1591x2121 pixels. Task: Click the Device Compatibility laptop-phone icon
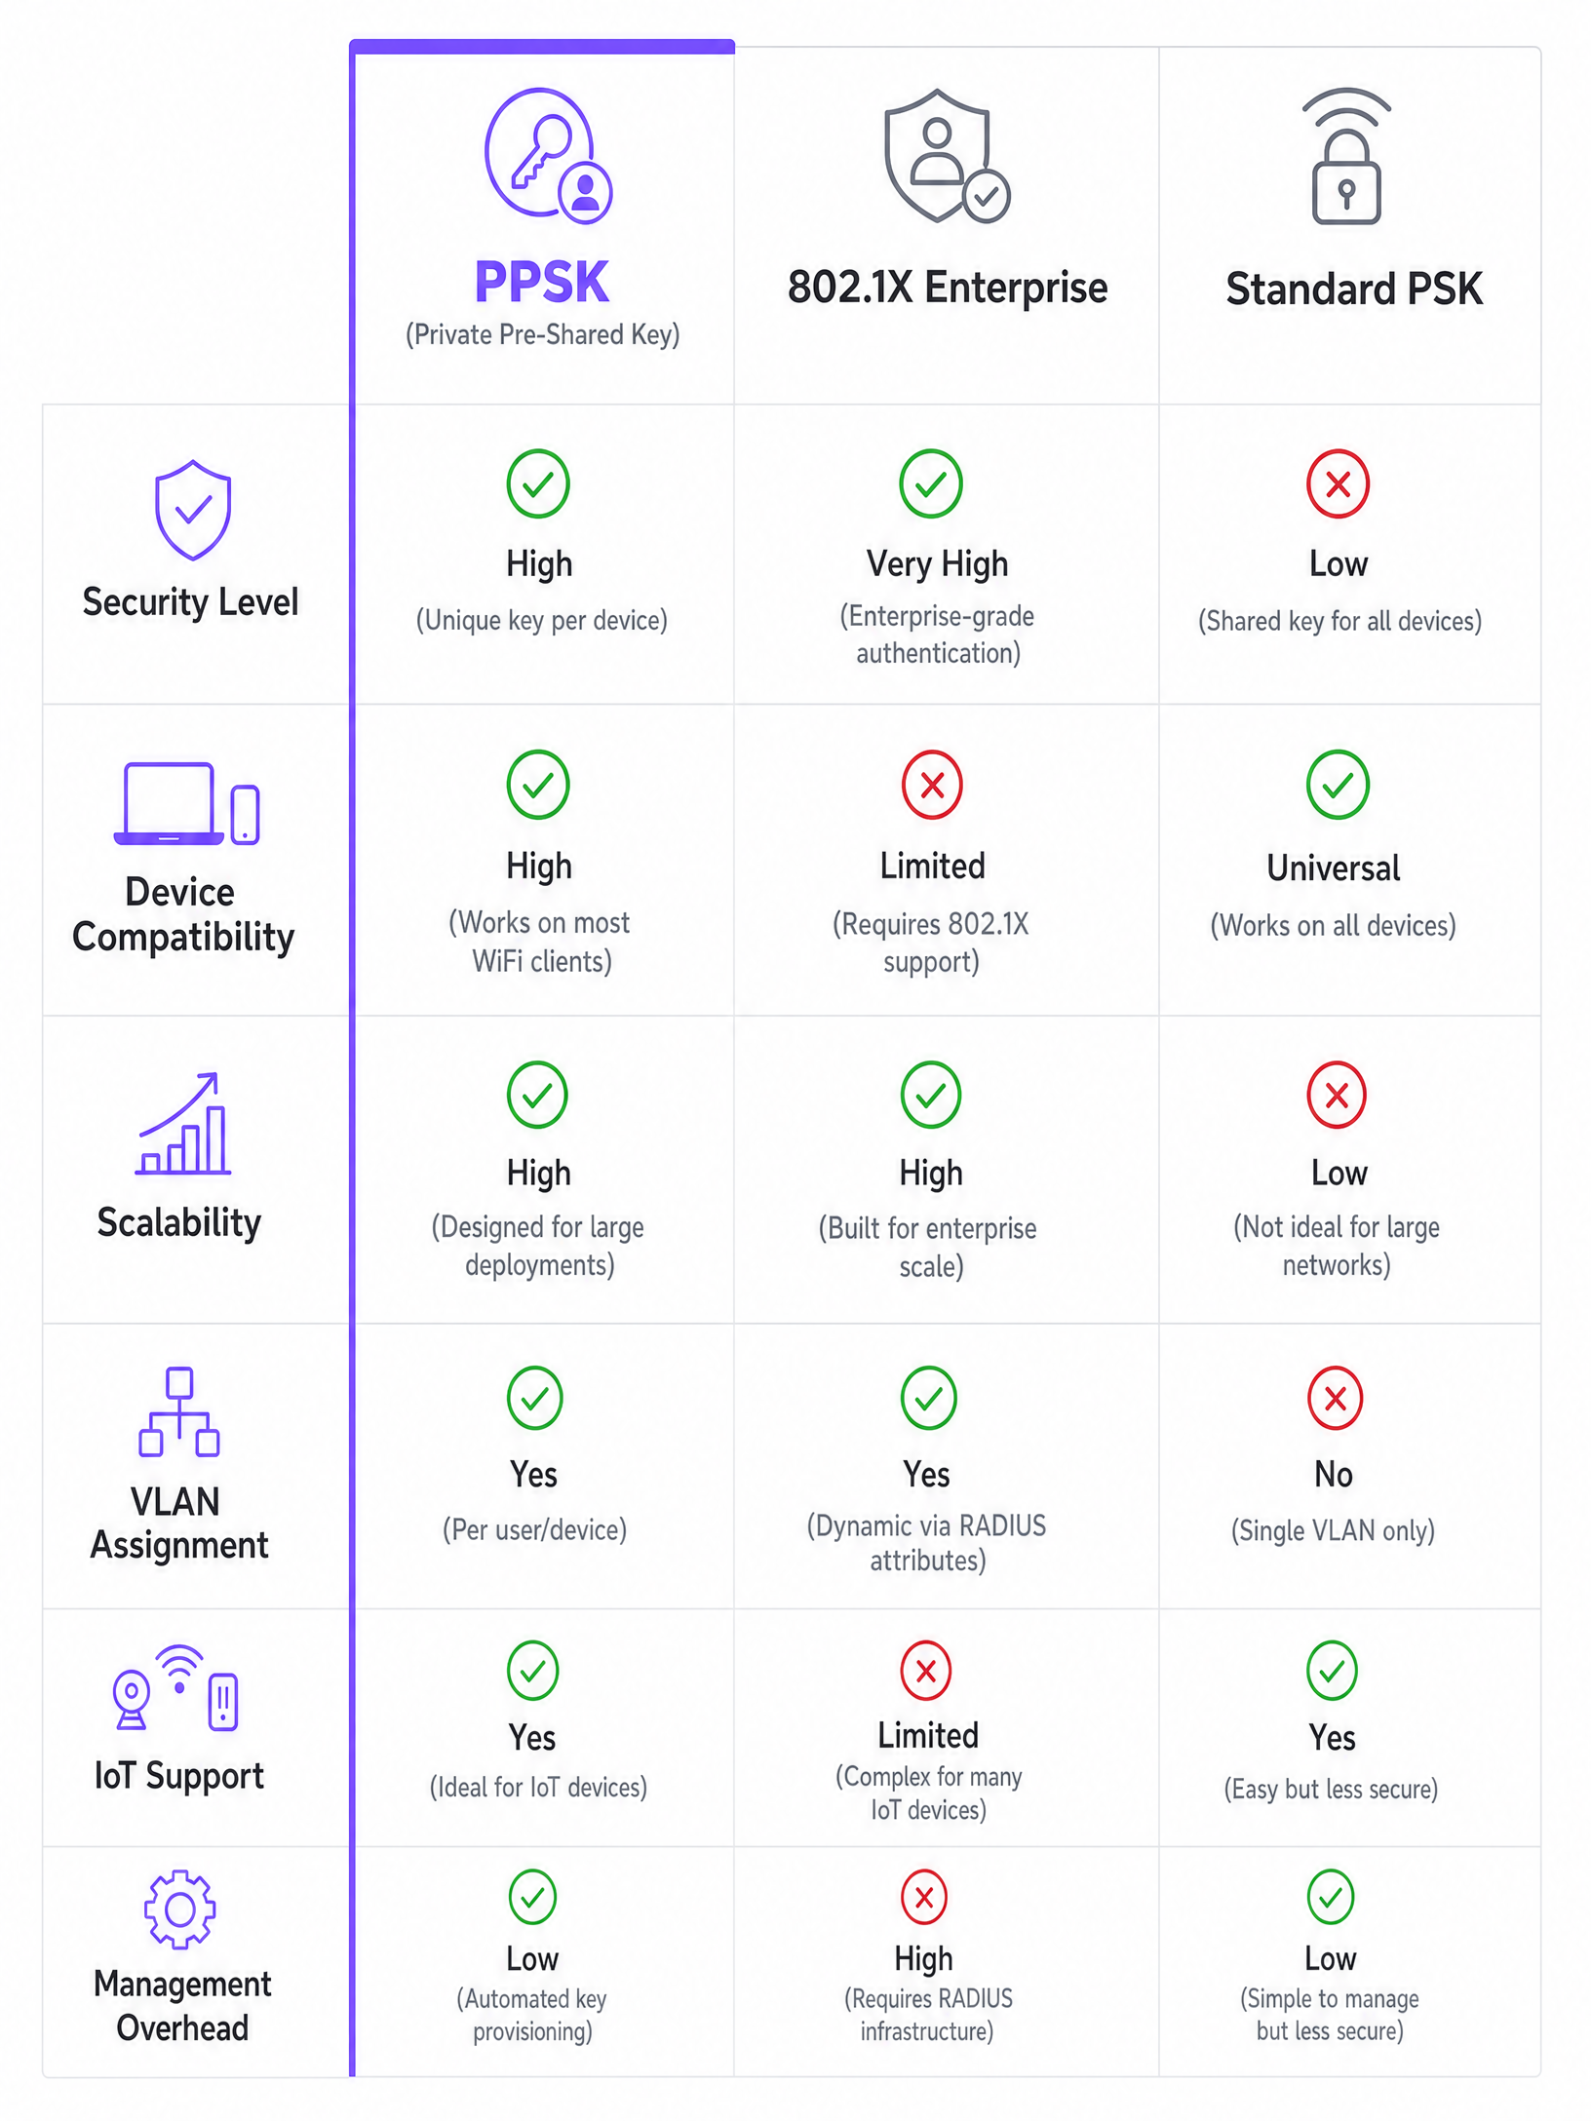click(186, 804)
